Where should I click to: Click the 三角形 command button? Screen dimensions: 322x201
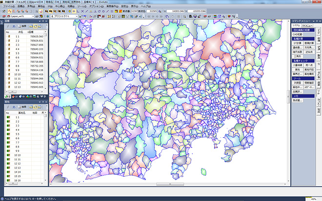coord(297,56)
